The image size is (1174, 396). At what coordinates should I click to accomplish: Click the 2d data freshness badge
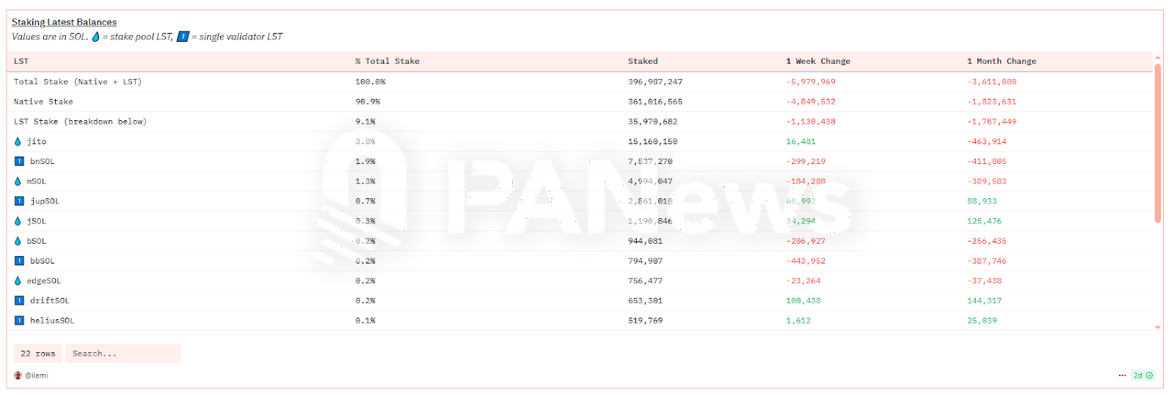(1142, 376)
